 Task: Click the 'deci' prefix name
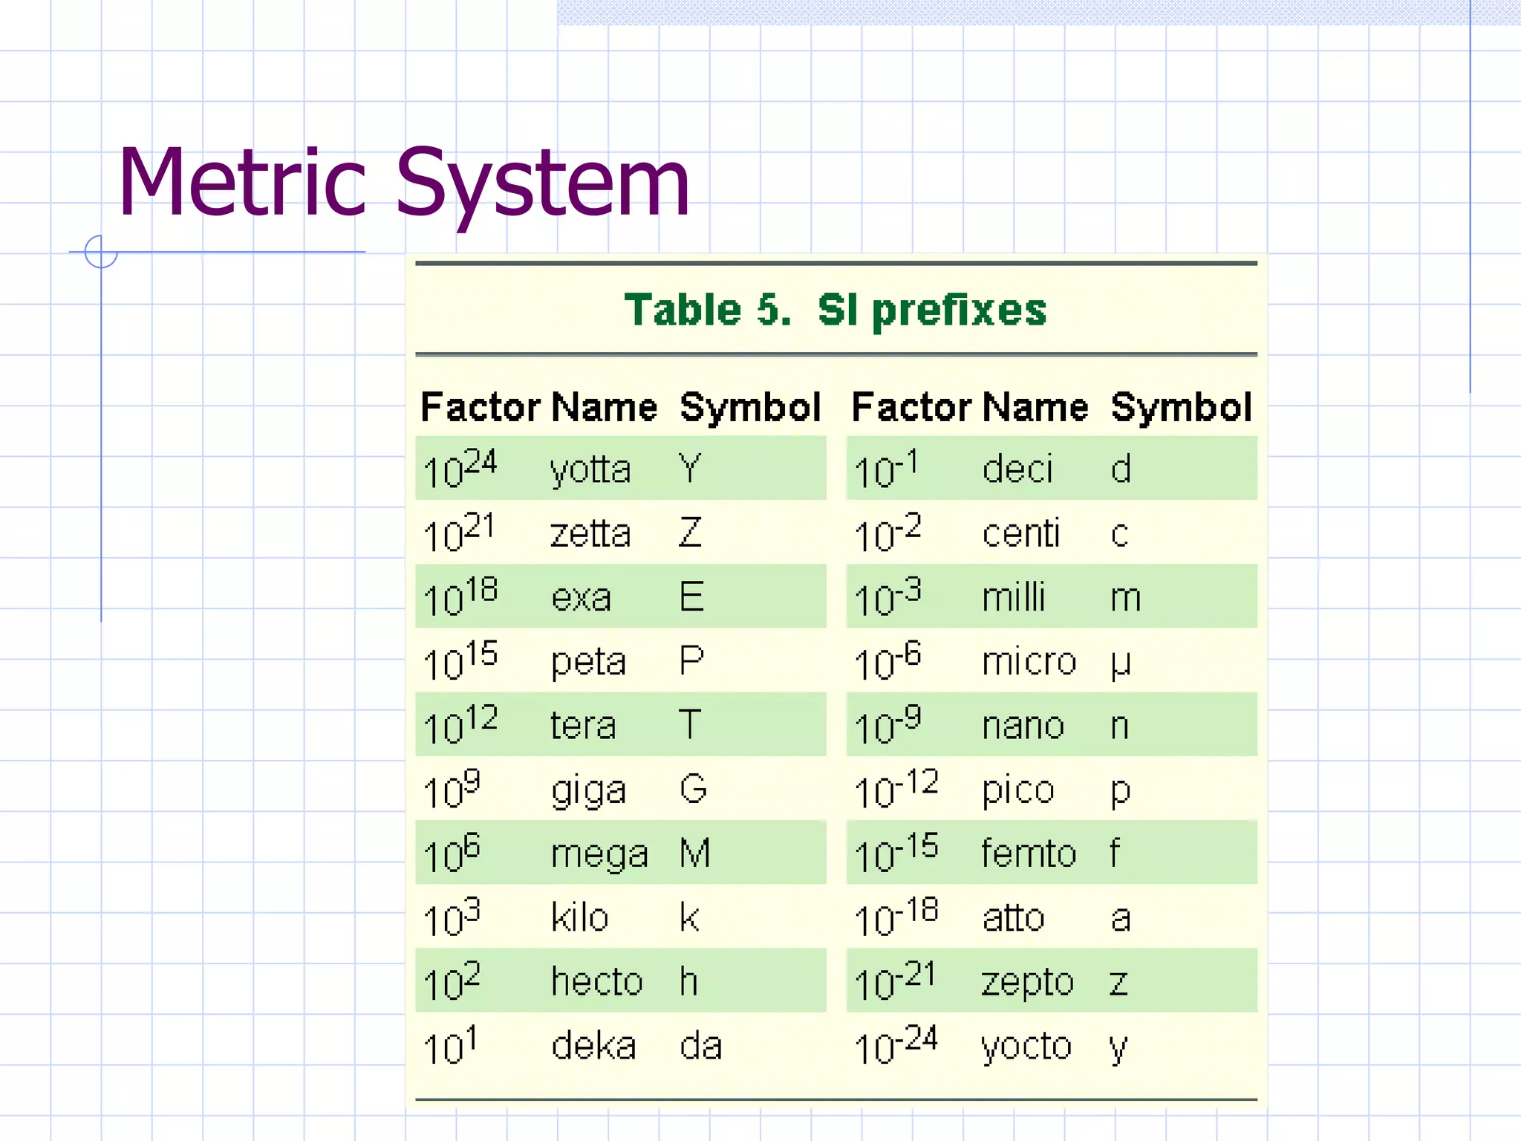pyautogui.click(x=1017, y=469)
